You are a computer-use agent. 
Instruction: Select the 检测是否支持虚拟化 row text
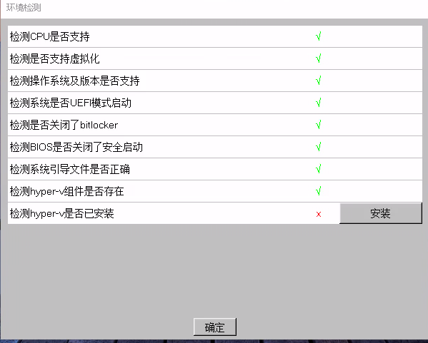pos(54,58)
